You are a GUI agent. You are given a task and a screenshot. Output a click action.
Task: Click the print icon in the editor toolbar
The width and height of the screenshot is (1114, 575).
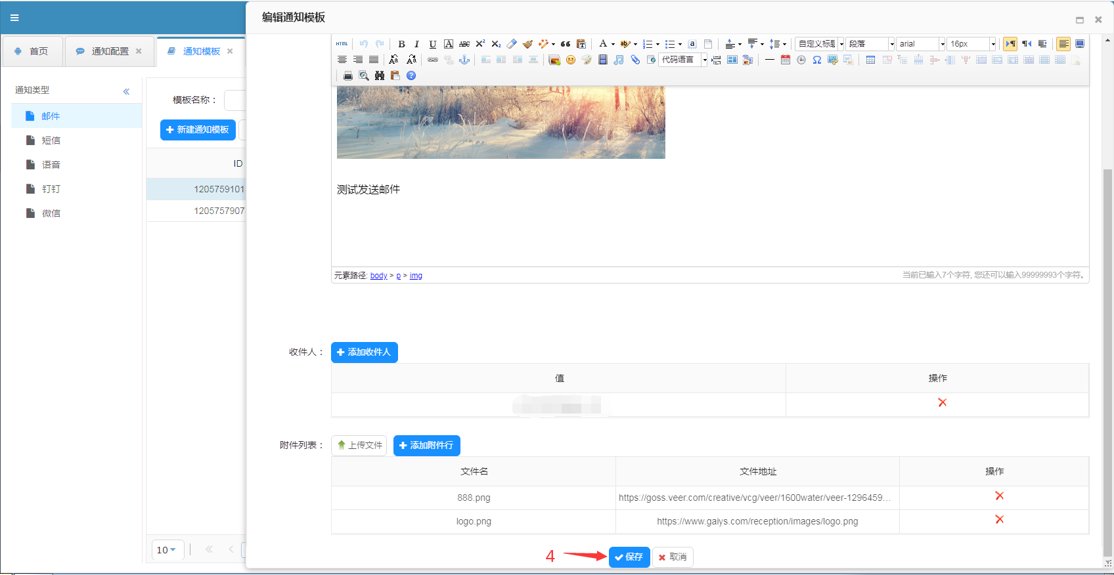347,75
